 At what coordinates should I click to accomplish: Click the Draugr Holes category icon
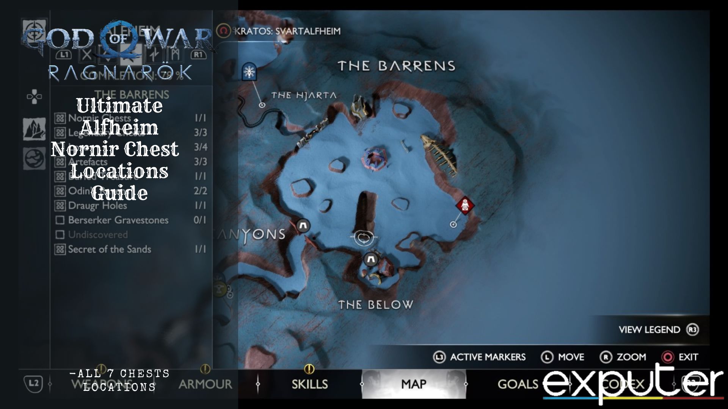tap(60, 205)
